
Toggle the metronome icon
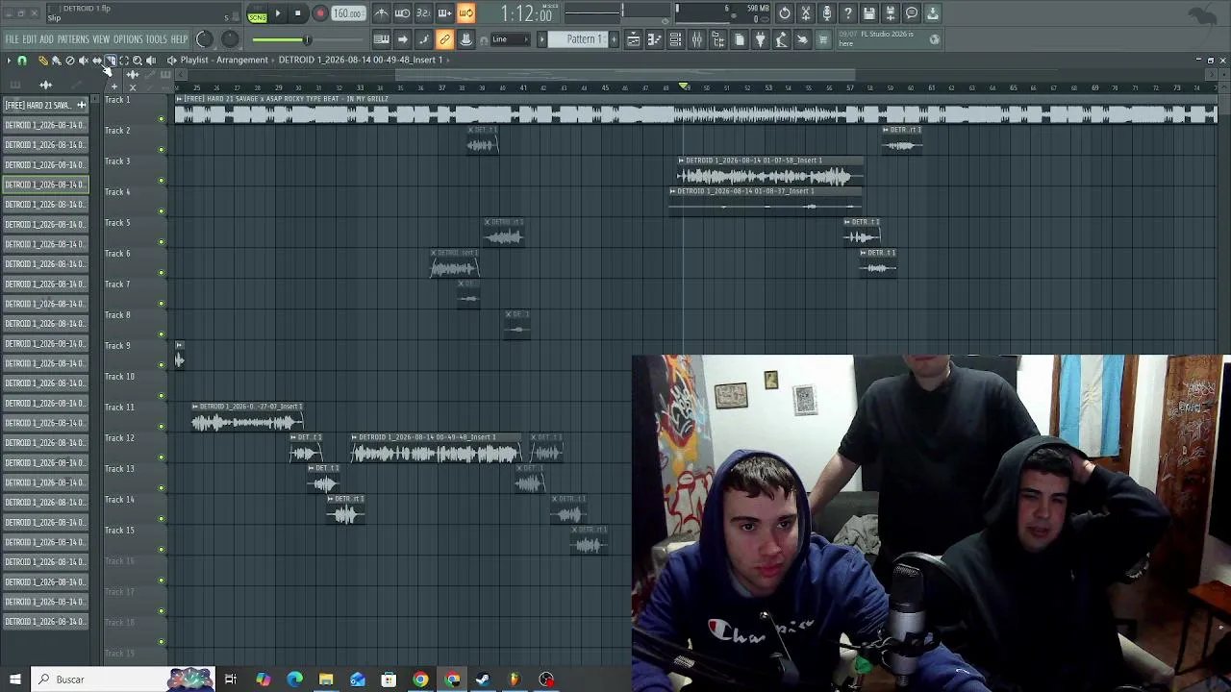(382, 13)
